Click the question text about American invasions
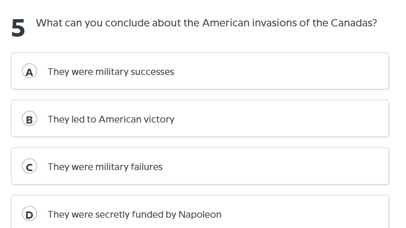Screen dimensions: 406x228 coord(206,24)
